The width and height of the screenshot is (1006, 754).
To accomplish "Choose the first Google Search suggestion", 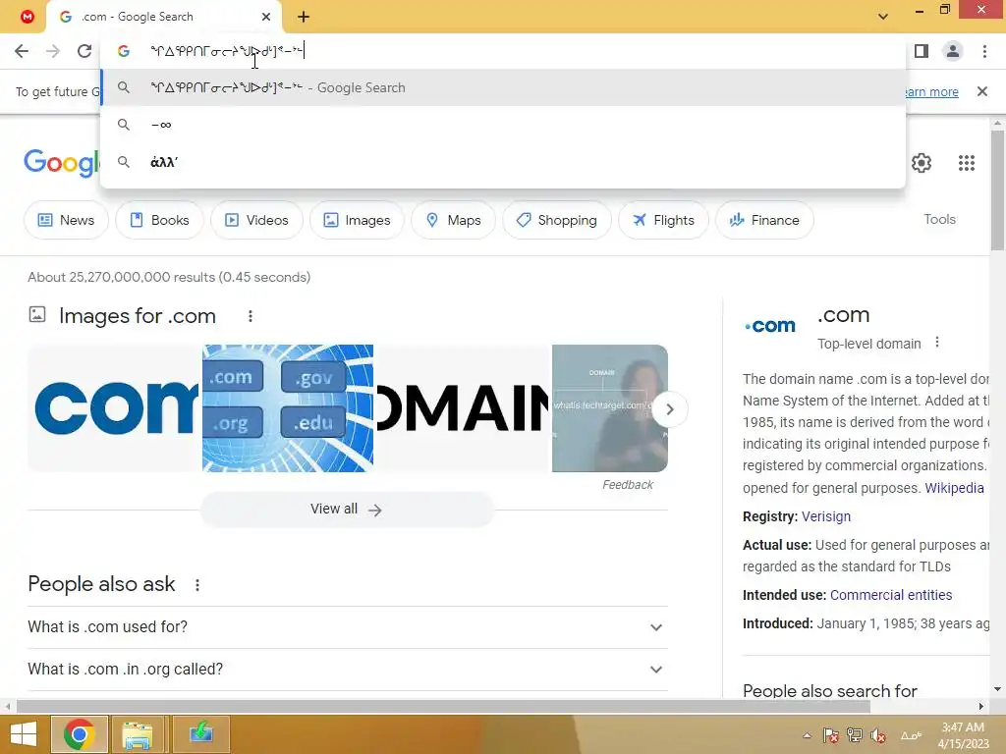I will (x=503, y=87).
